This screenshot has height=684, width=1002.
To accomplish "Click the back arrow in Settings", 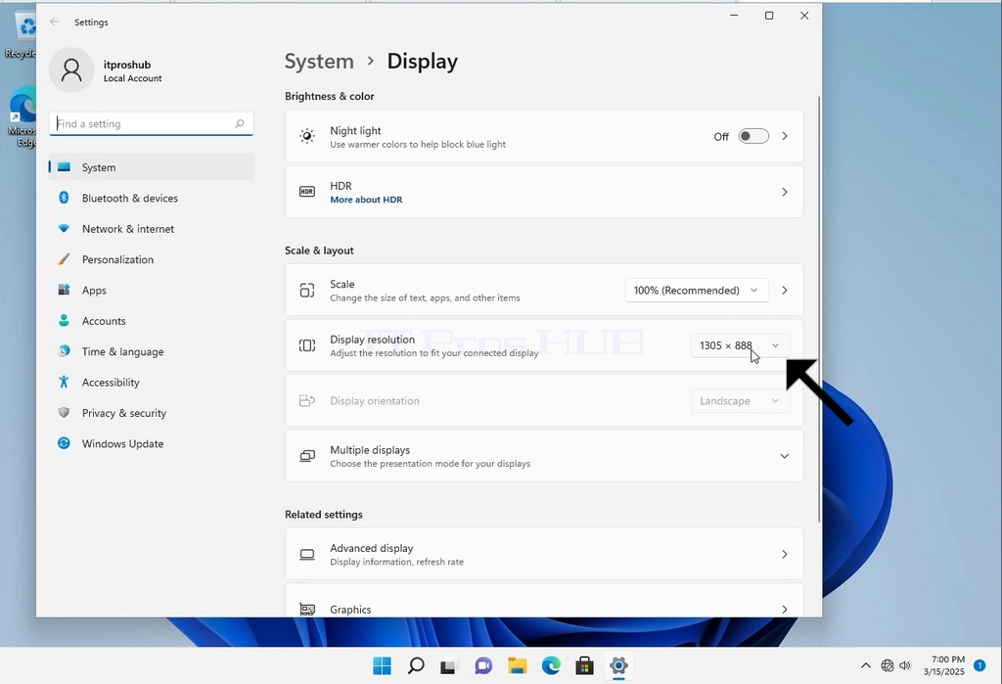I will pos(55,22).
